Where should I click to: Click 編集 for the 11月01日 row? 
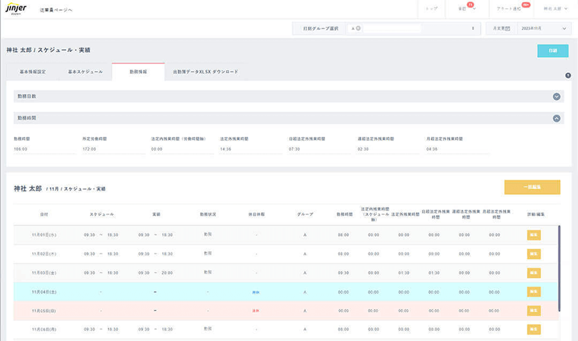[533, 235]
